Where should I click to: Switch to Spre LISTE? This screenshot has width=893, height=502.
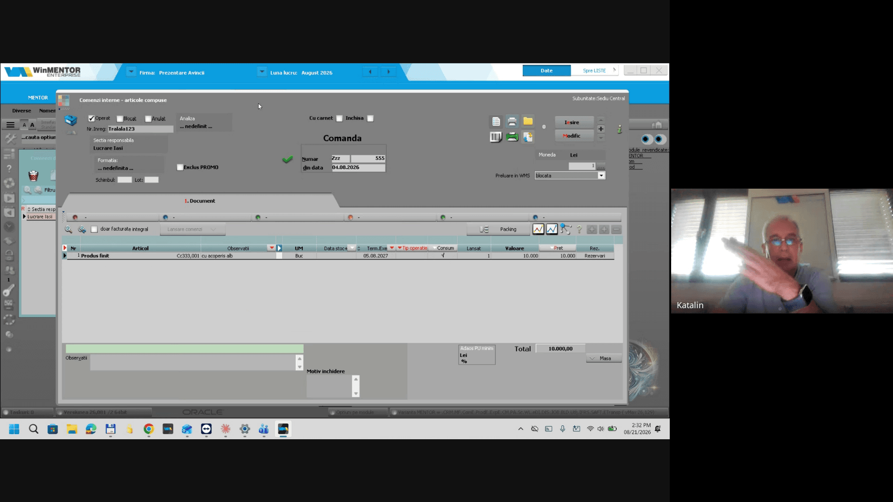[594, 71]
